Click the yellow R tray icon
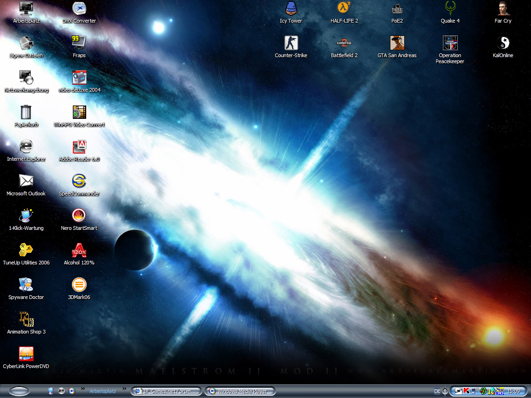 [x=491, y=391]
